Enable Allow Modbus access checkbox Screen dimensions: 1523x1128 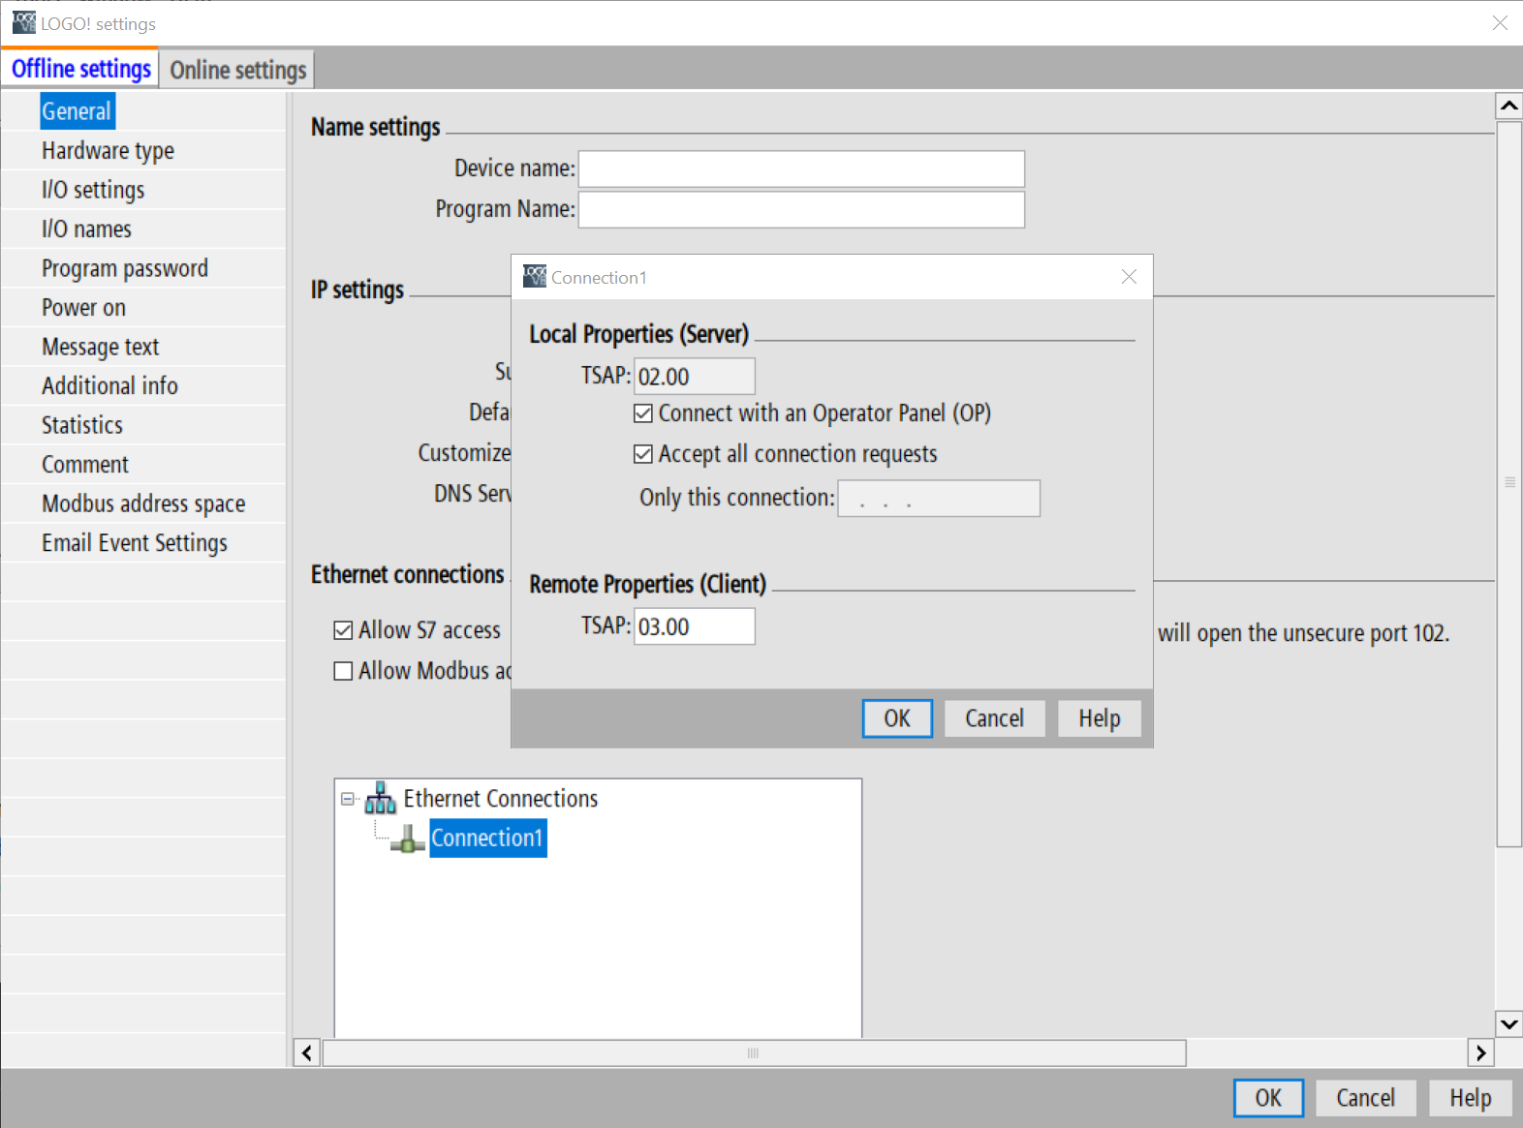343,671
